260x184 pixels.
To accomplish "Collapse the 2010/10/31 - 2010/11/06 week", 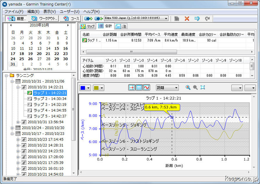I will 12,81.
